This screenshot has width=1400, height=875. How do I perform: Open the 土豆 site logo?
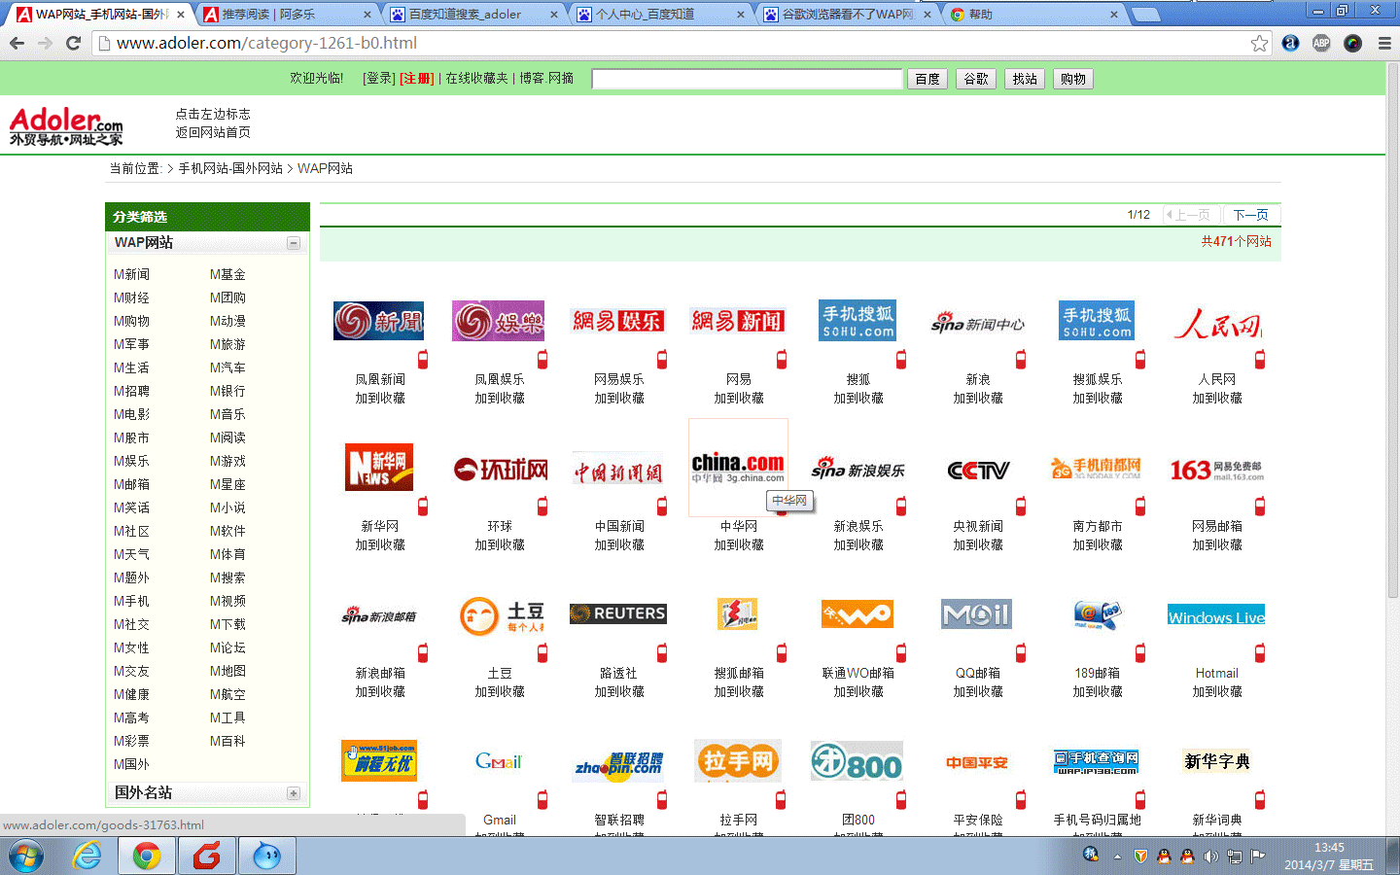click(500, 615)
